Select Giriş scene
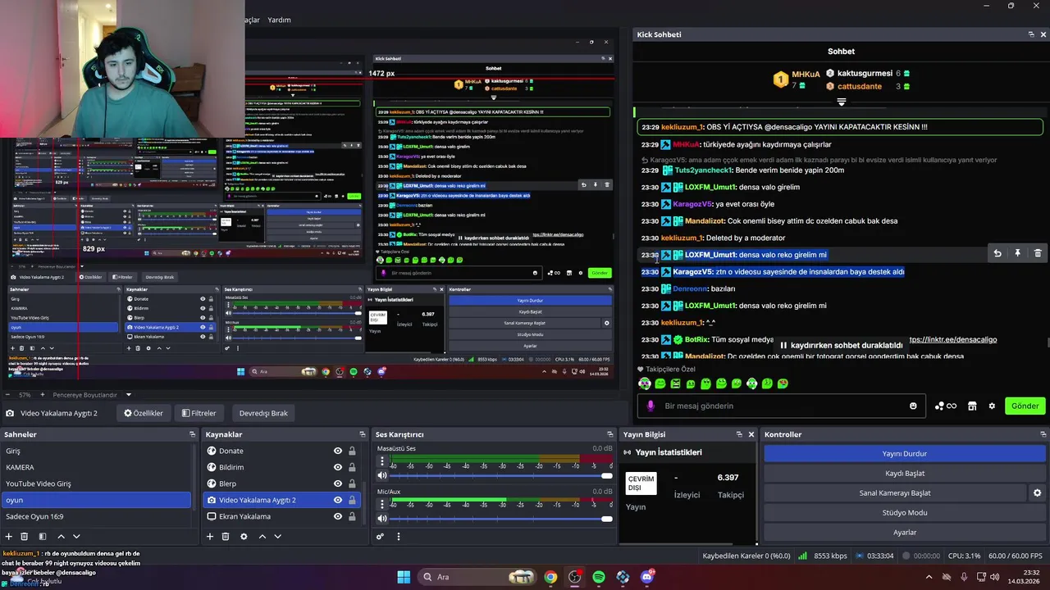Image resolution: width=1050 pixels, height=590 pixels. [95, 451]
